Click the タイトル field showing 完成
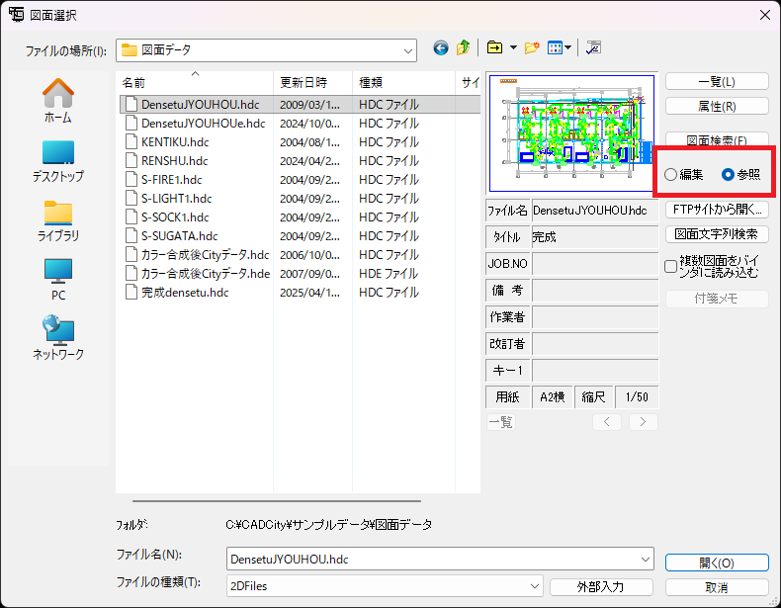Image resolution: width=781 pixels, height=608 pixels. pyautogui.click(x=595, y=237)
